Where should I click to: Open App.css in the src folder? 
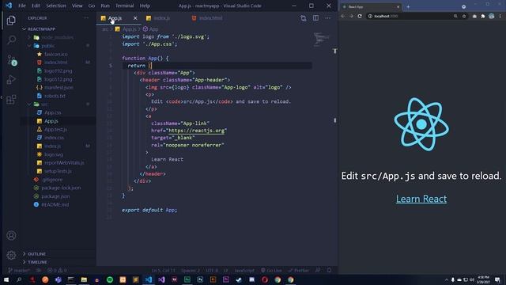coord(53,112)
